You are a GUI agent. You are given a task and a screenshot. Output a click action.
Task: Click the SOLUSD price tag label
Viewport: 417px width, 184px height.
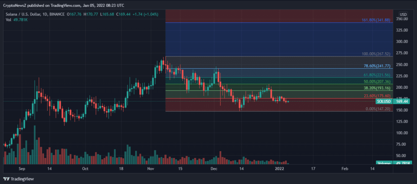click(x=384, y=101)
